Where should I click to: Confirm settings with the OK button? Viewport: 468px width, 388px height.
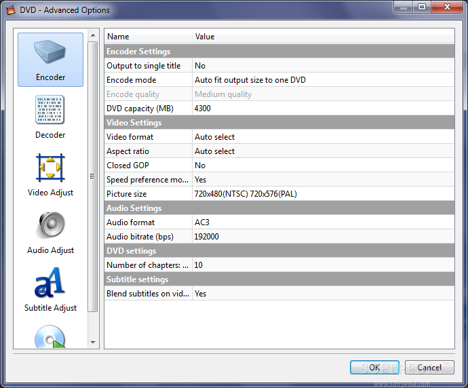coord(374,367)
